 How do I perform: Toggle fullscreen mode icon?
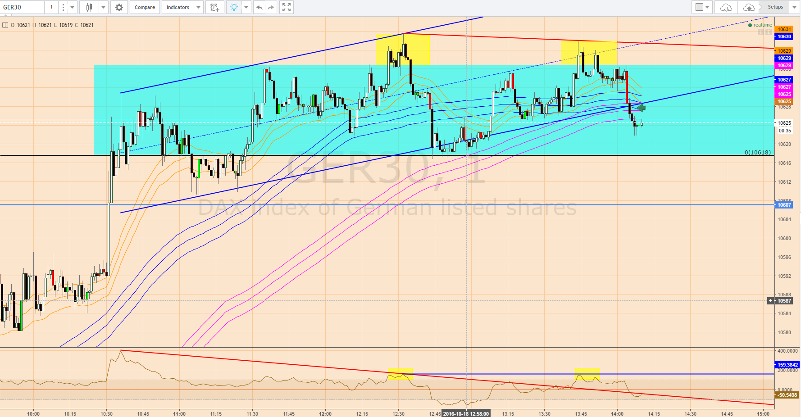tap(287, 7)
